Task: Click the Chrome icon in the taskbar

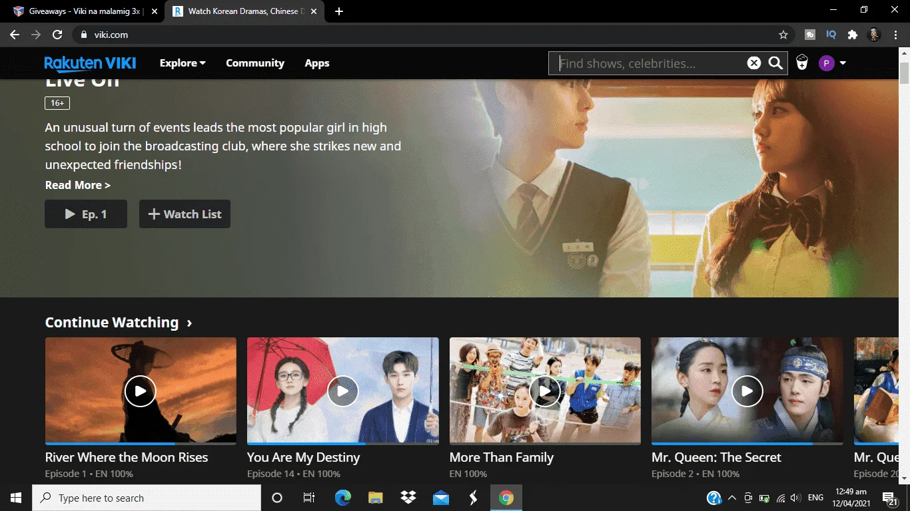Action: pos(506,498)
